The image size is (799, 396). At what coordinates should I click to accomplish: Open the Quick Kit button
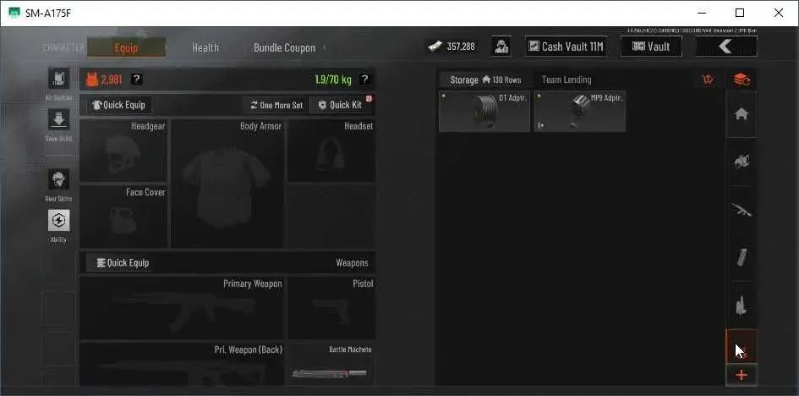[341, 105]
